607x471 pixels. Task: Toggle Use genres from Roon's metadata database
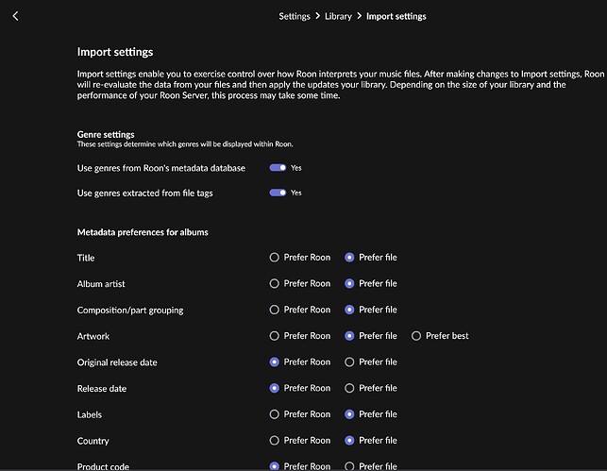(x=278, y=168)
